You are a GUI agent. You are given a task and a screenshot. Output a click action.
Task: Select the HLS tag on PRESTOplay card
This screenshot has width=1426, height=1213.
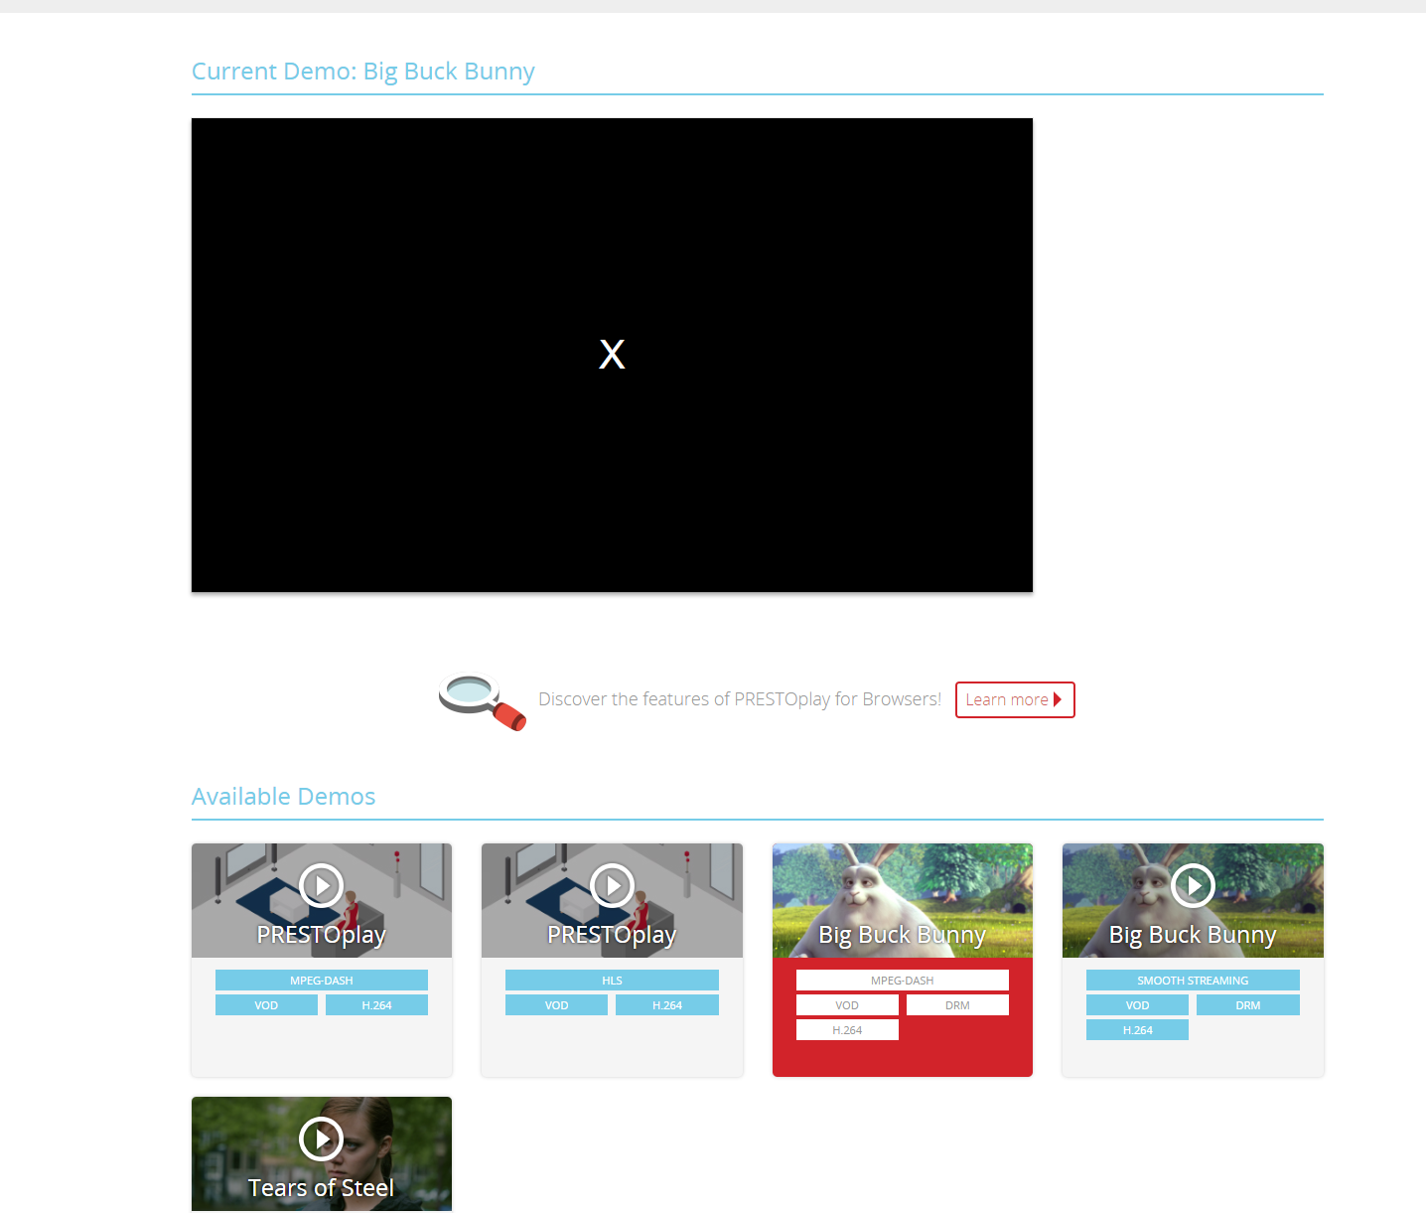coord(612,981)
